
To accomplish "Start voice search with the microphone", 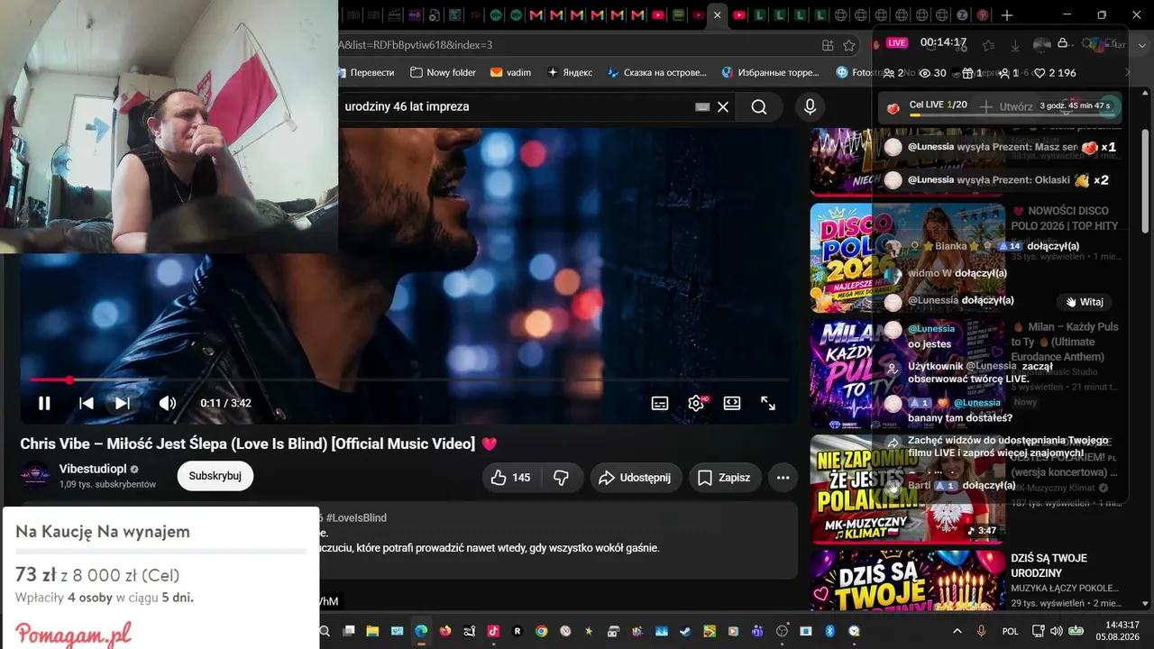I will 810,107.
